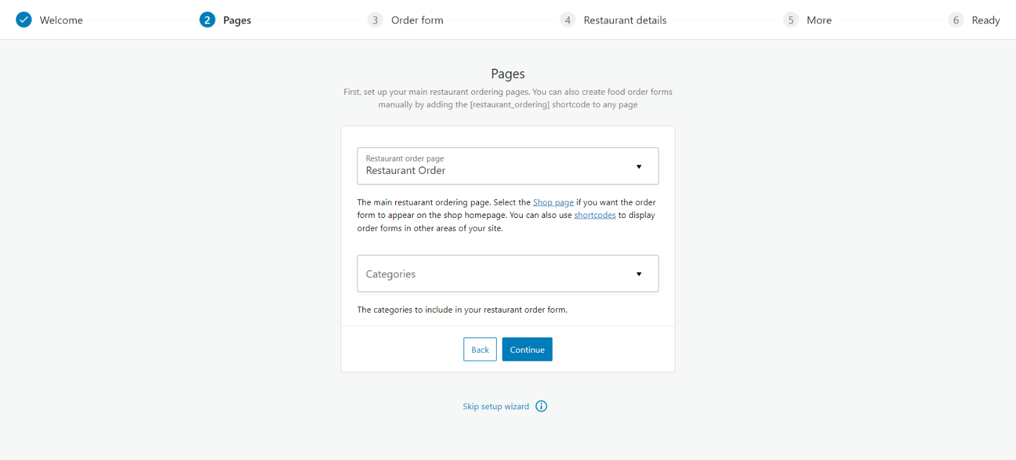Click the step 6 number circle
Screen dimensions: 1016x460
point(956,20)
